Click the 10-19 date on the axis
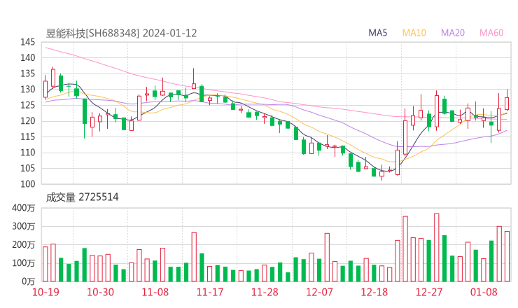The width and height of the screenshot is (518, 308). coord(45,292)
